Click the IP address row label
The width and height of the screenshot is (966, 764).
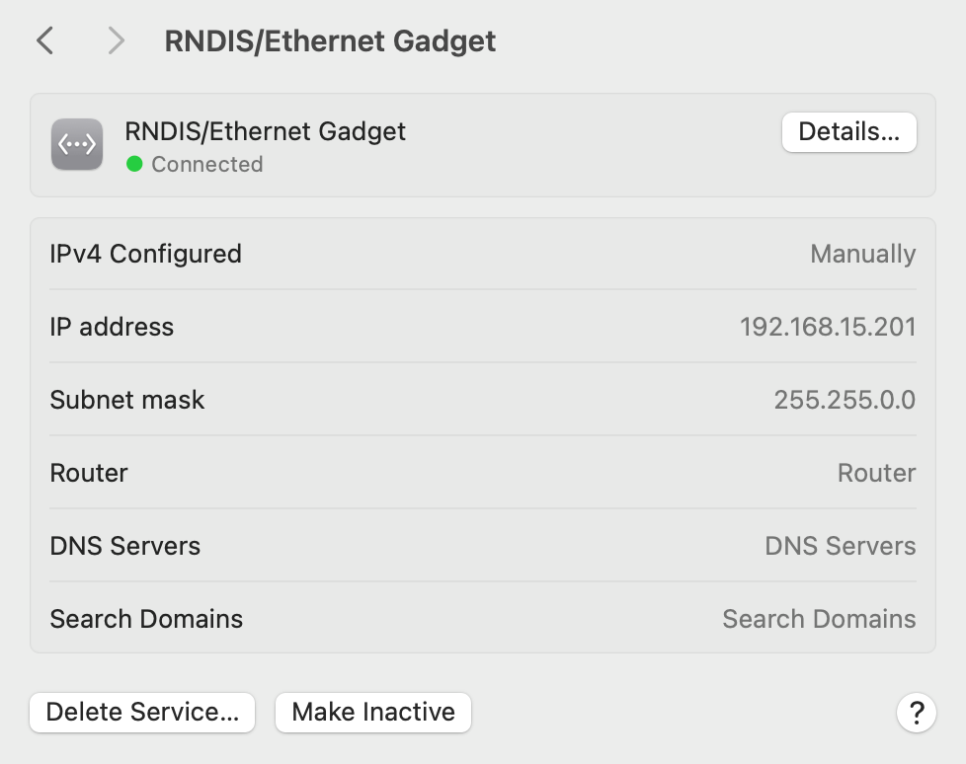tap(112, 327)
